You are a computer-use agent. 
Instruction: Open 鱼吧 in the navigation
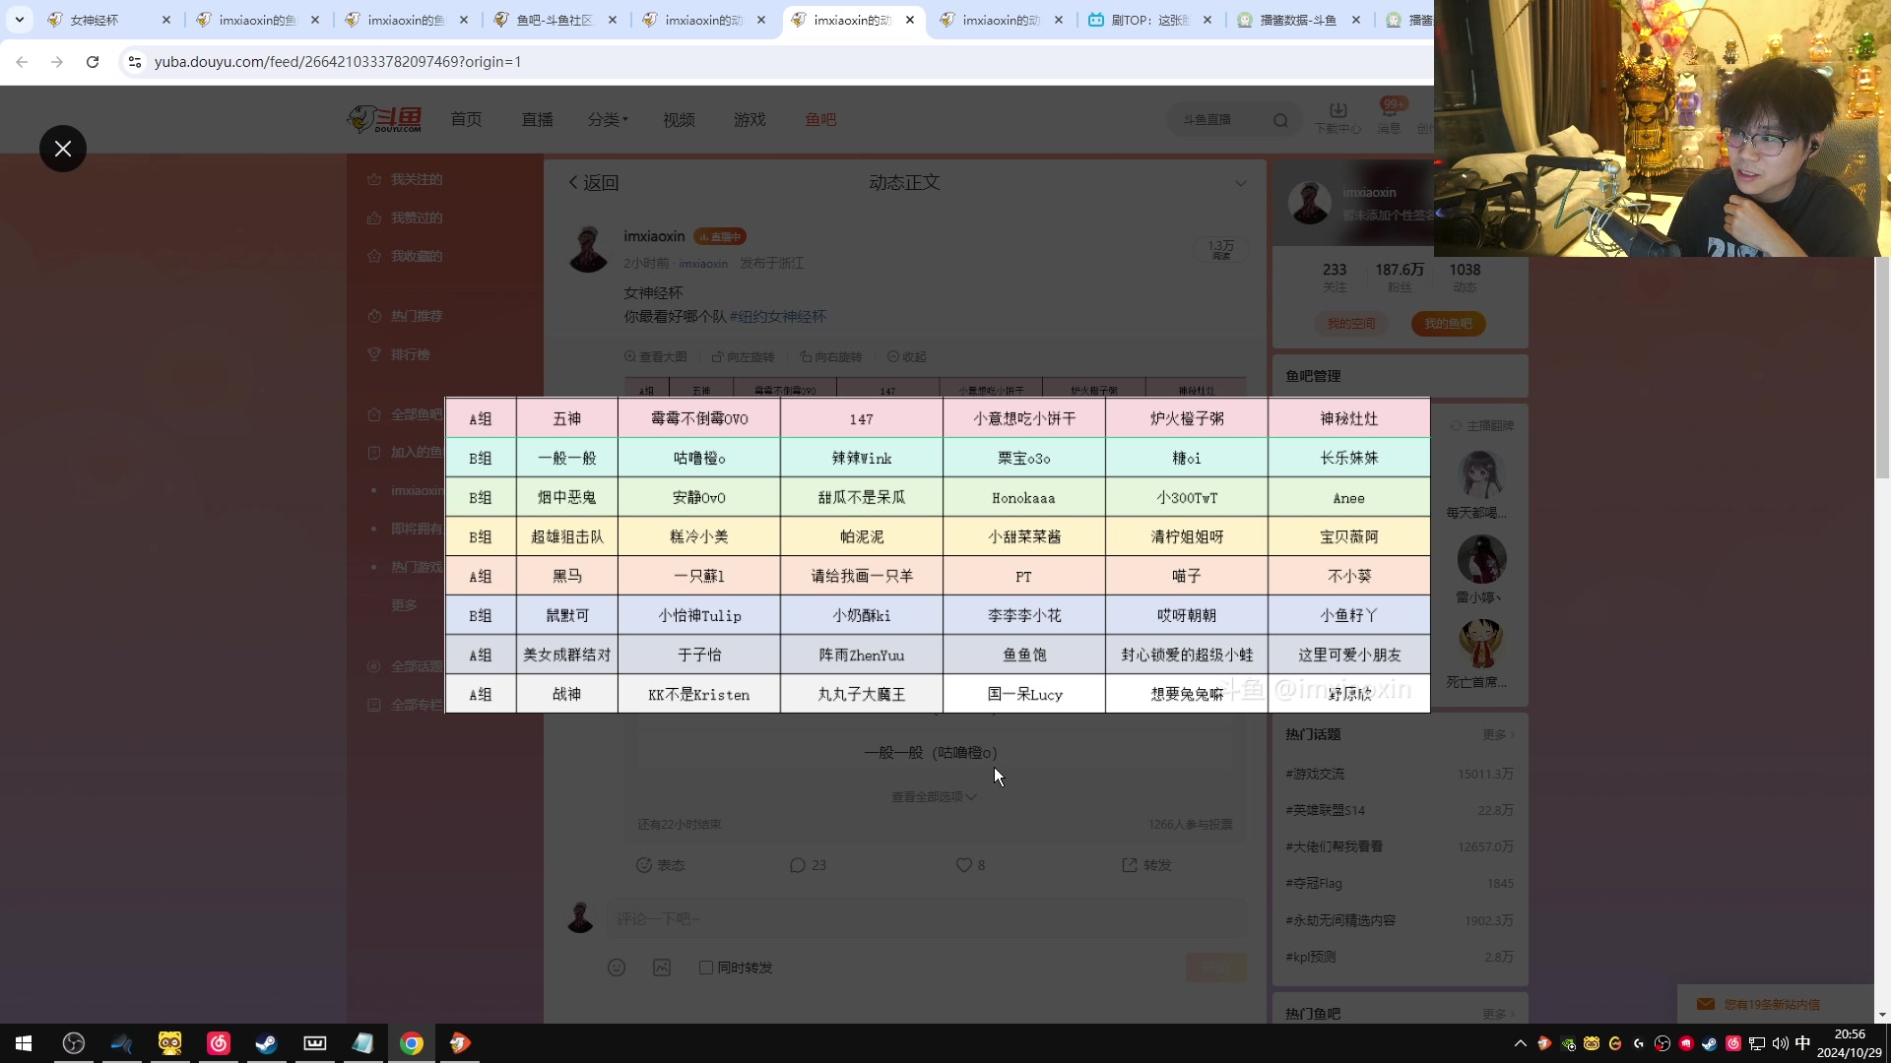820,119
